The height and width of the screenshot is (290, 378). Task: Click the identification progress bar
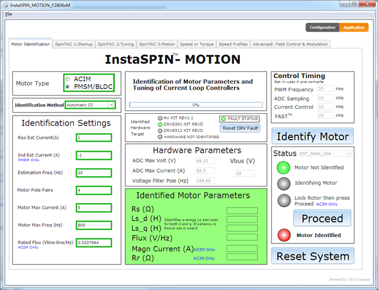(196, 105)
